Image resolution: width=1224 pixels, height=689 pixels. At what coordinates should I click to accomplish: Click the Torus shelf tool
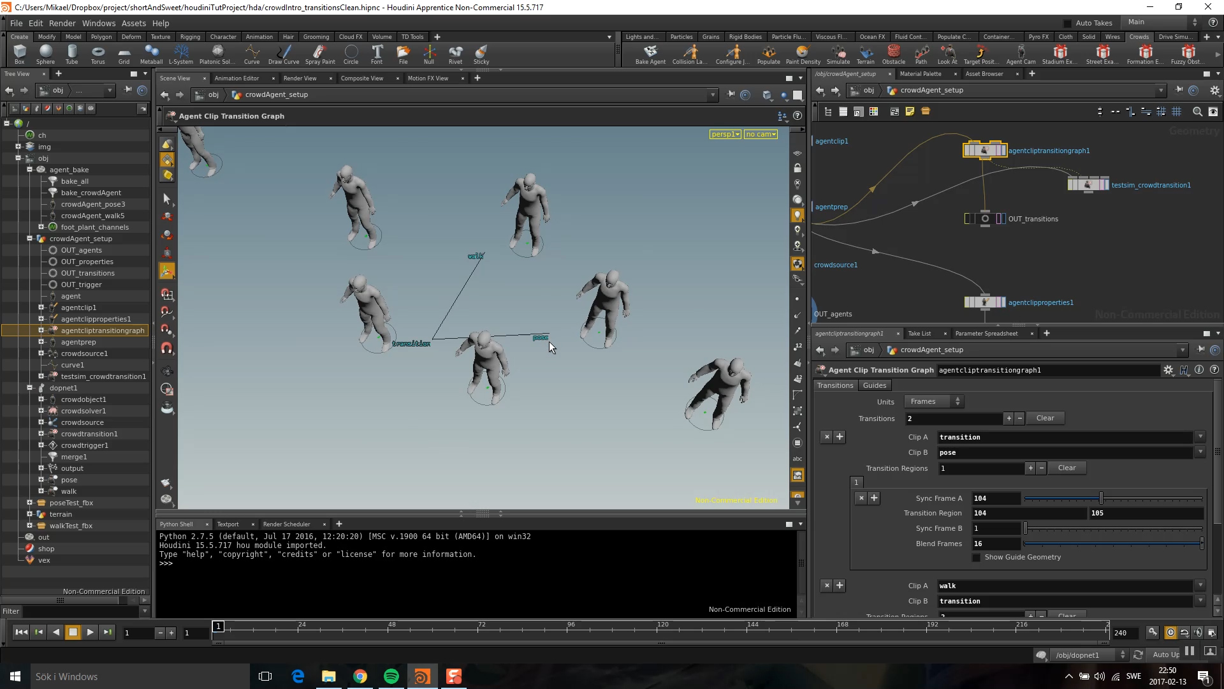coord(98,54)
